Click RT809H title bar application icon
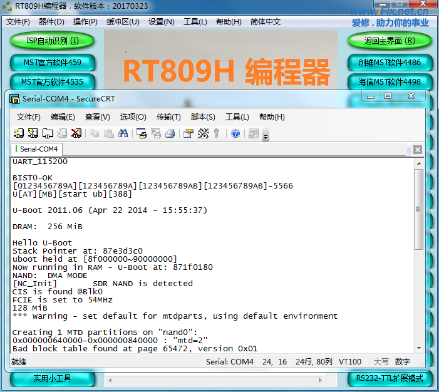The height and width of the screenshot is (392, 439). click(7, 6)
